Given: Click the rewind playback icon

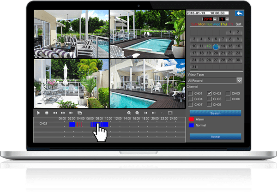Looking at the screenshot, I should tap(55, 113).
